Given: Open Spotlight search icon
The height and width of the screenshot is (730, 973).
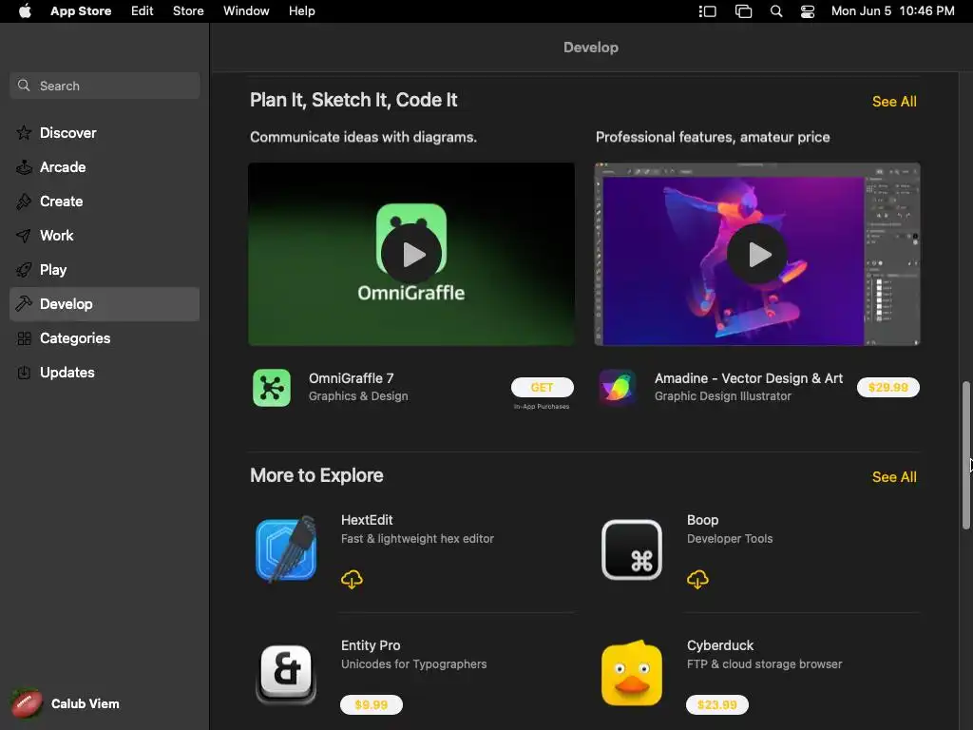Looking at the screenshot, I should click(775, 11).
